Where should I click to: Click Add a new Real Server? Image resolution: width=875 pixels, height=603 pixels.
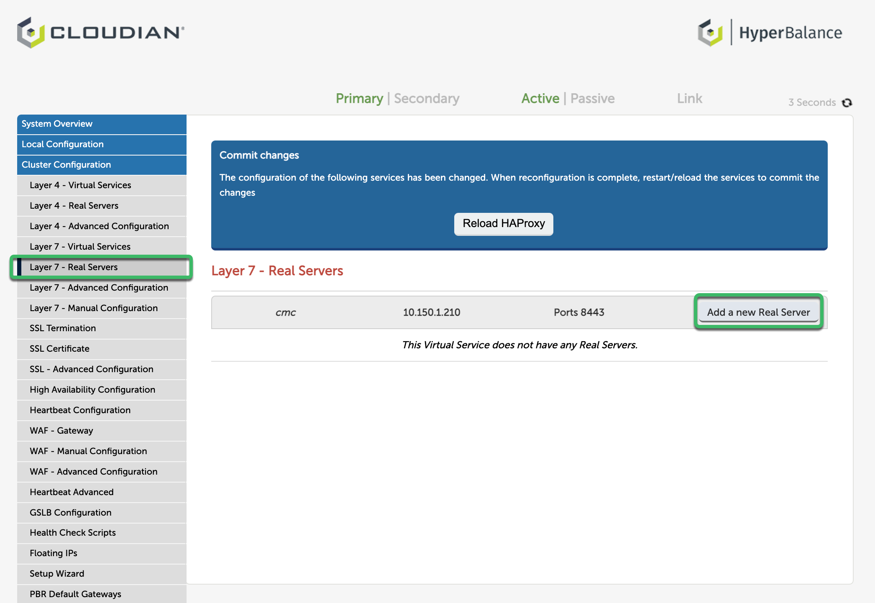[x=758, y=312]
